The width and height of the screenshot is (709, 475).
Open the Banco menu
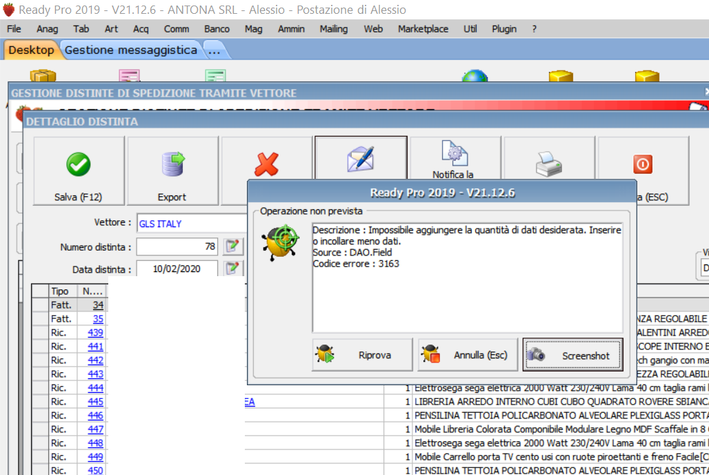pos(217,29)
